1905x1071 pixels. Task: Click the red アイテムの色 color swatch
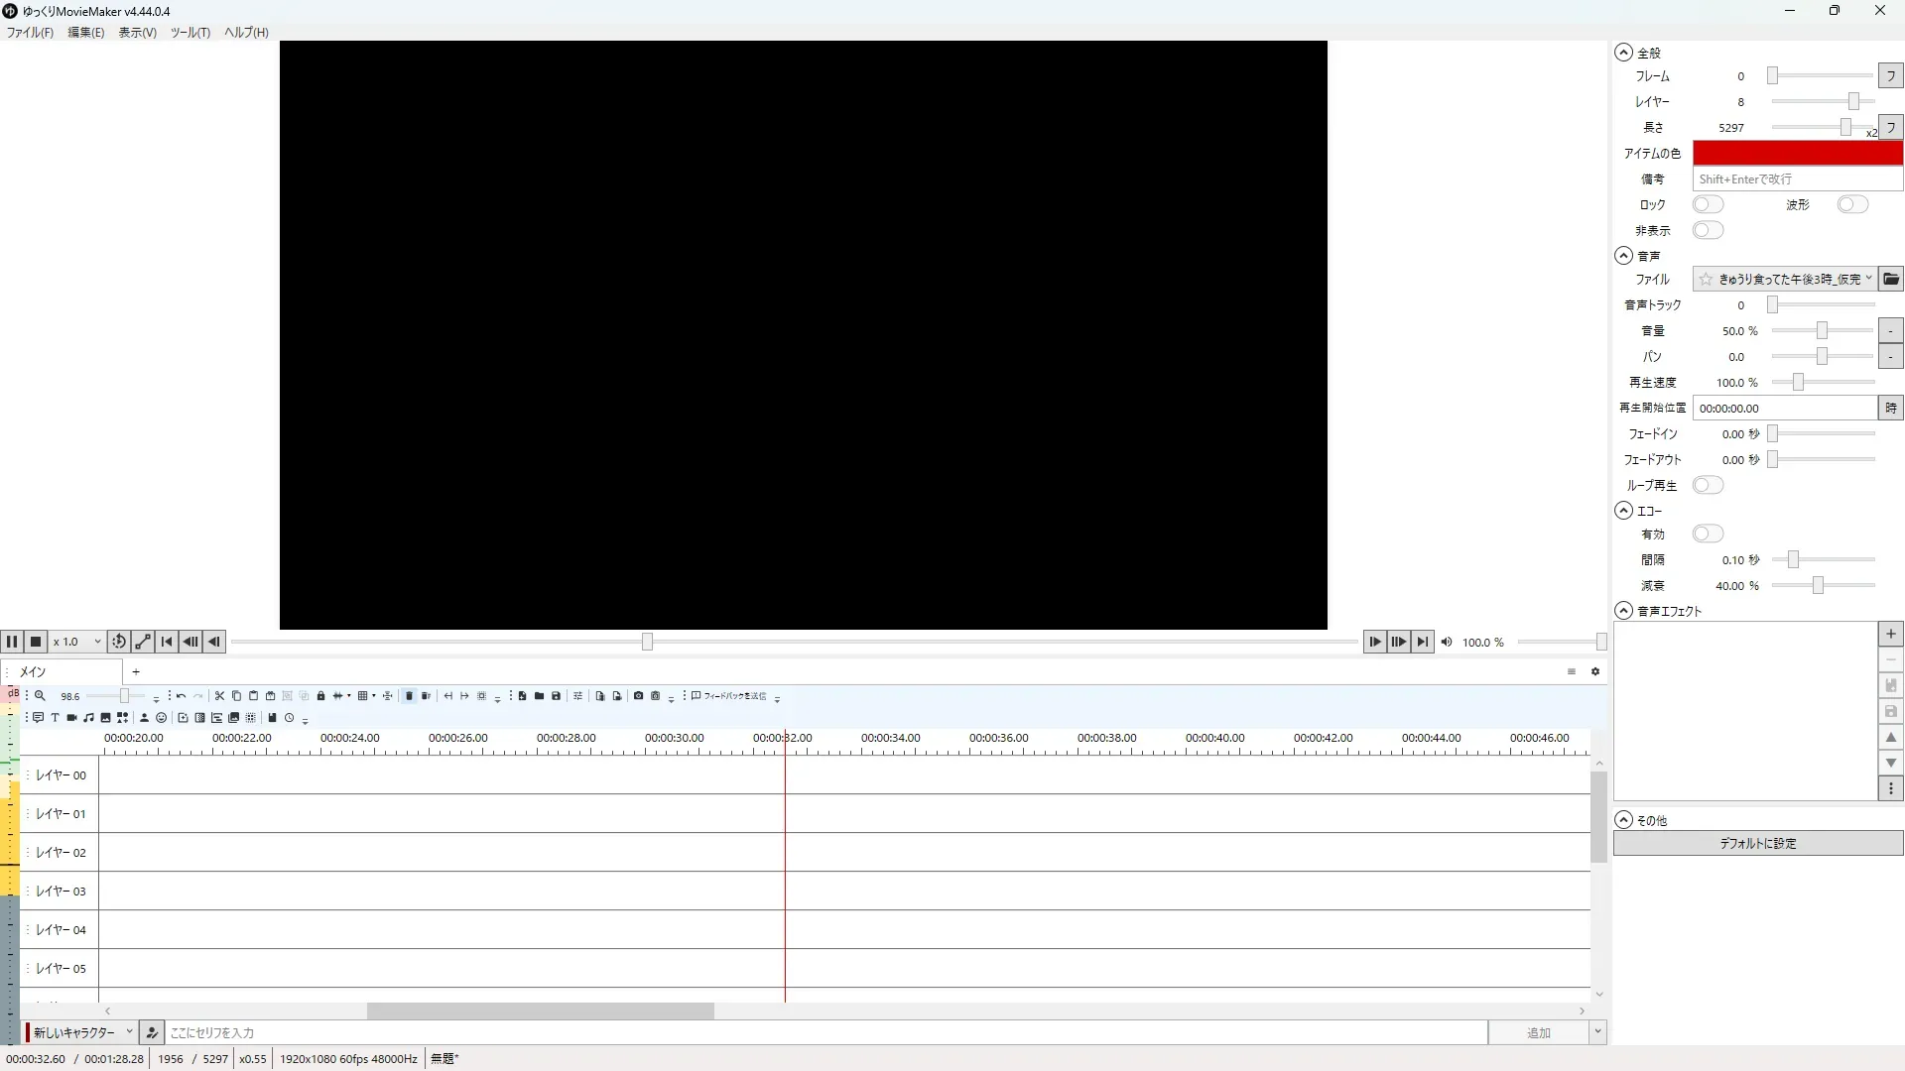(x=1797, y=153)
